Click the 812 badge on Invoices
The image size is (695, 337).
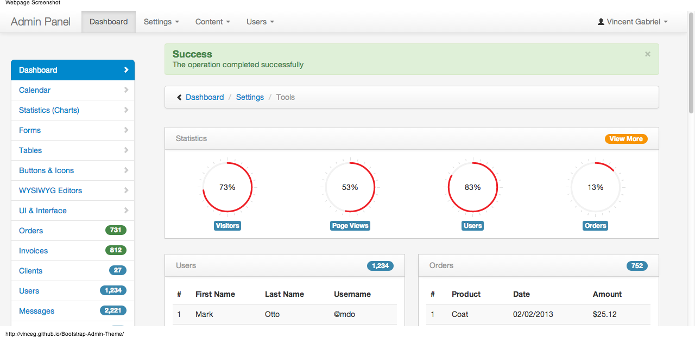pos(116,250)
